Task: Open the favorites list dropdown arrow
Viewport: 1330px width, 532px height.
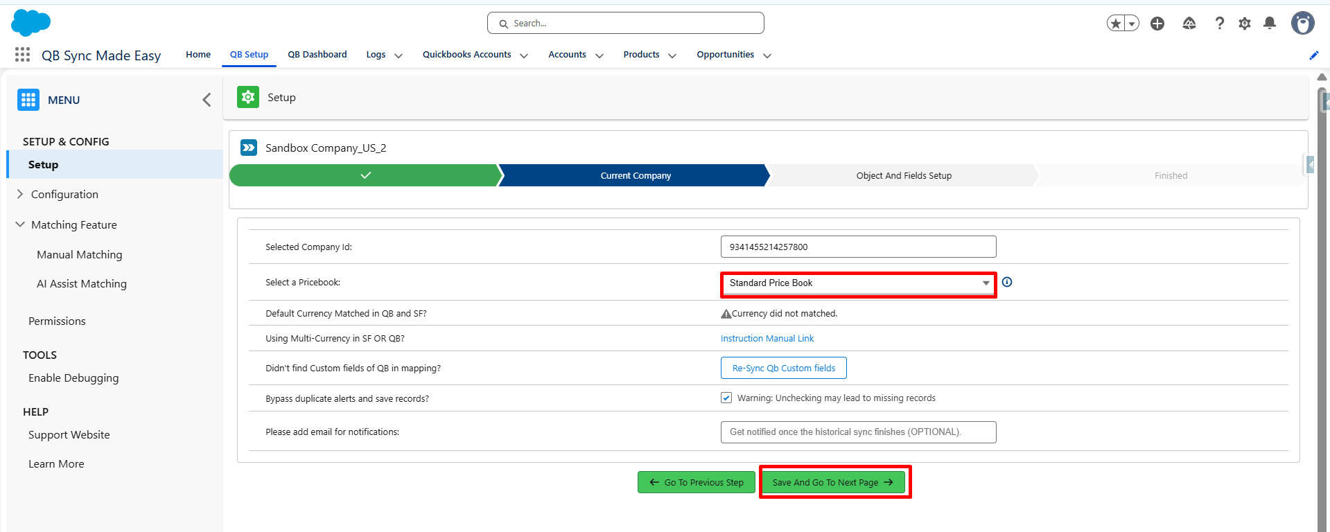Action: [x=1132, y=24]
